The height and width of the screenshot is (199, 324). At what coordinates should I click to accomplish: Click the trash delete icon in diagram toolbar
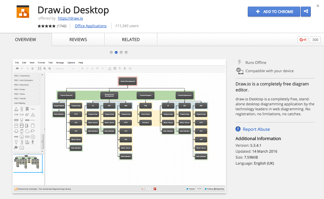(32, 69)
